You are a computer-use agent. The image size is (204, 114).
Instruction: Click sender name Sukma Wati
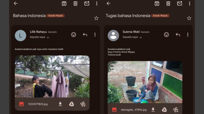pos(131,32)
